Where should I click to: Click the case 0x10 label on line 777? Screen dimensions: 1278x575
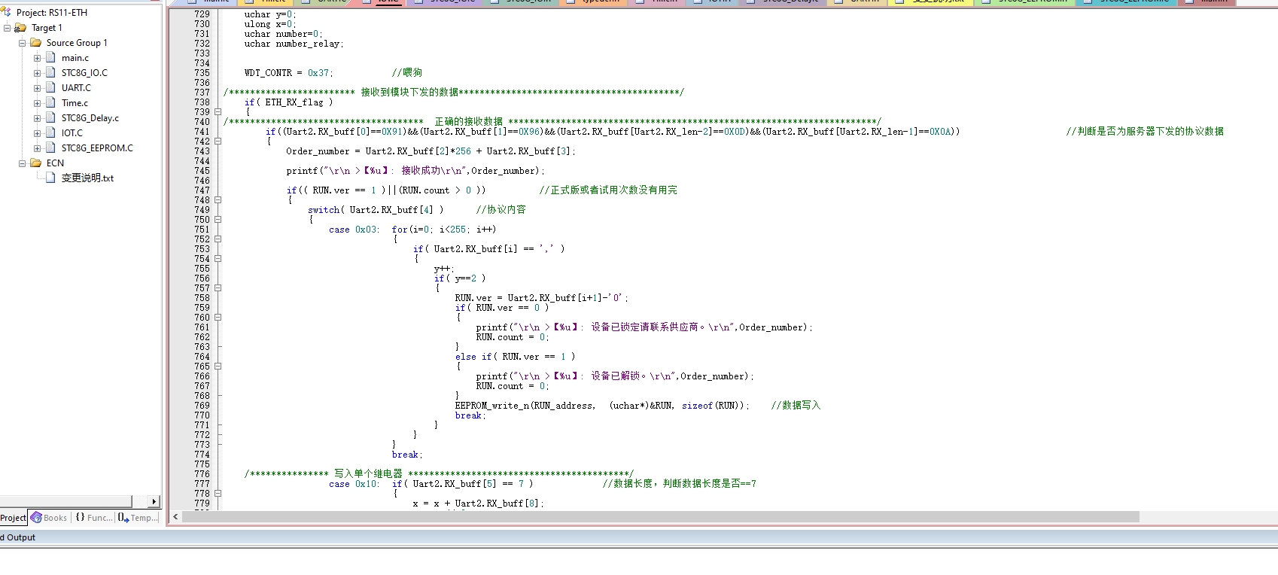tap(354, 484)
